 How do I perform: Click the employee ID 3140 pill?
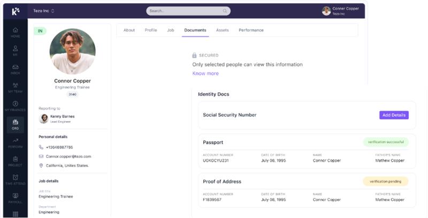73,94
